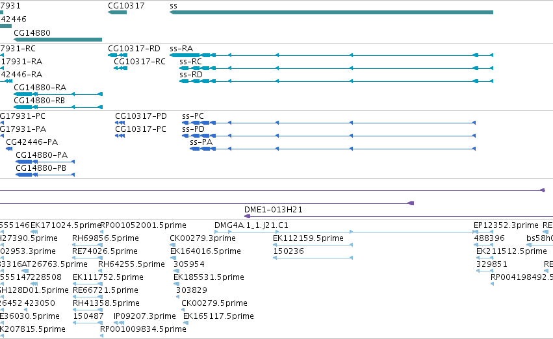Select the CG14880 gene bar

pyautogui.click(x=58, y=40)
